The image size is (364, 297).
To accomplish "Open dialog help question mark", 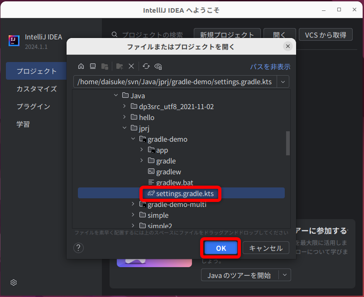I will [78, 248].
